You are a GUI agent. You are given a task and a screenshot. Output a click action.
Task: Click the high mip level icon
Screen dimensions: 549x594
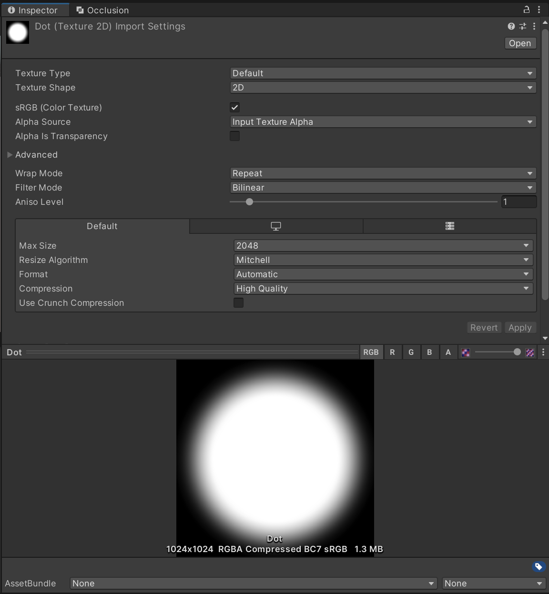coord(530,352)
